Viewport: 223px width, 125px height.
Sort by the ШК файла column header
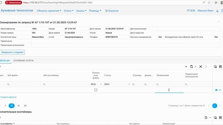pos(13,75)
